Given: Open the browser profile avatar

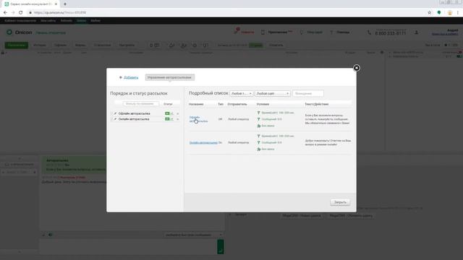Looking at the screenshot, I should tap(450, 13).
